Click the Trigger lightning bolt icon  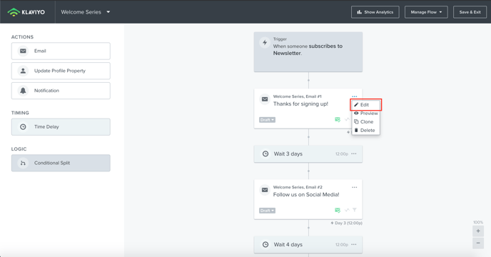[265, 42]
